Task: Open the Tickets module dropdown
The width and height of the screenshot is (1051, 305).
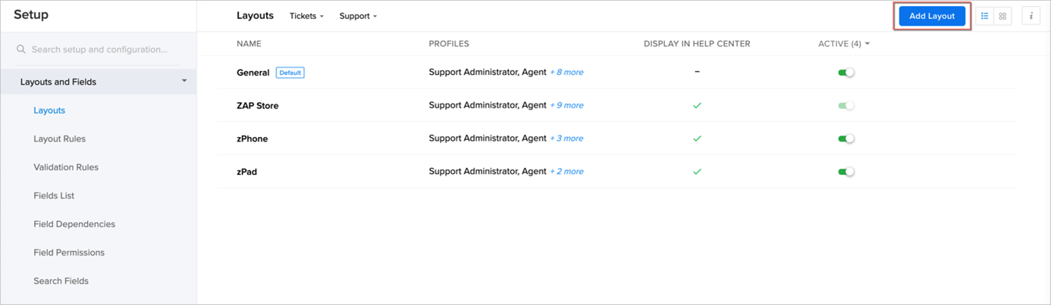Action: (306, 16)
